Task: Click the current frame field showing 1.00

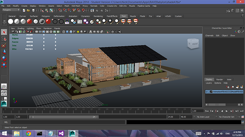Action: (x=198, y=111)
